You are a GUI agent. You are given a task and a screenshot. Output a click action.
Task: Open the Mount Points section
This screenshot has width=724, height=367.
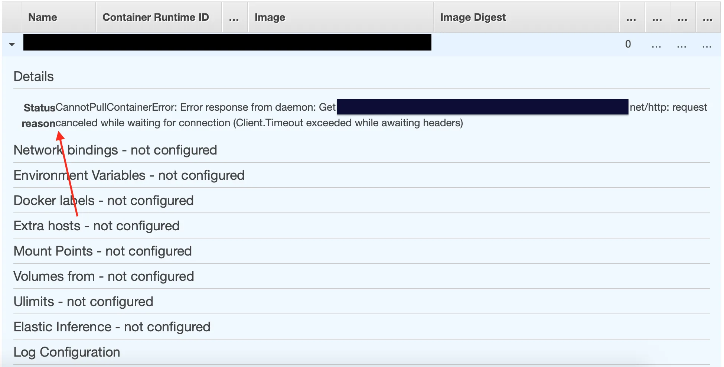coord(102,251)
